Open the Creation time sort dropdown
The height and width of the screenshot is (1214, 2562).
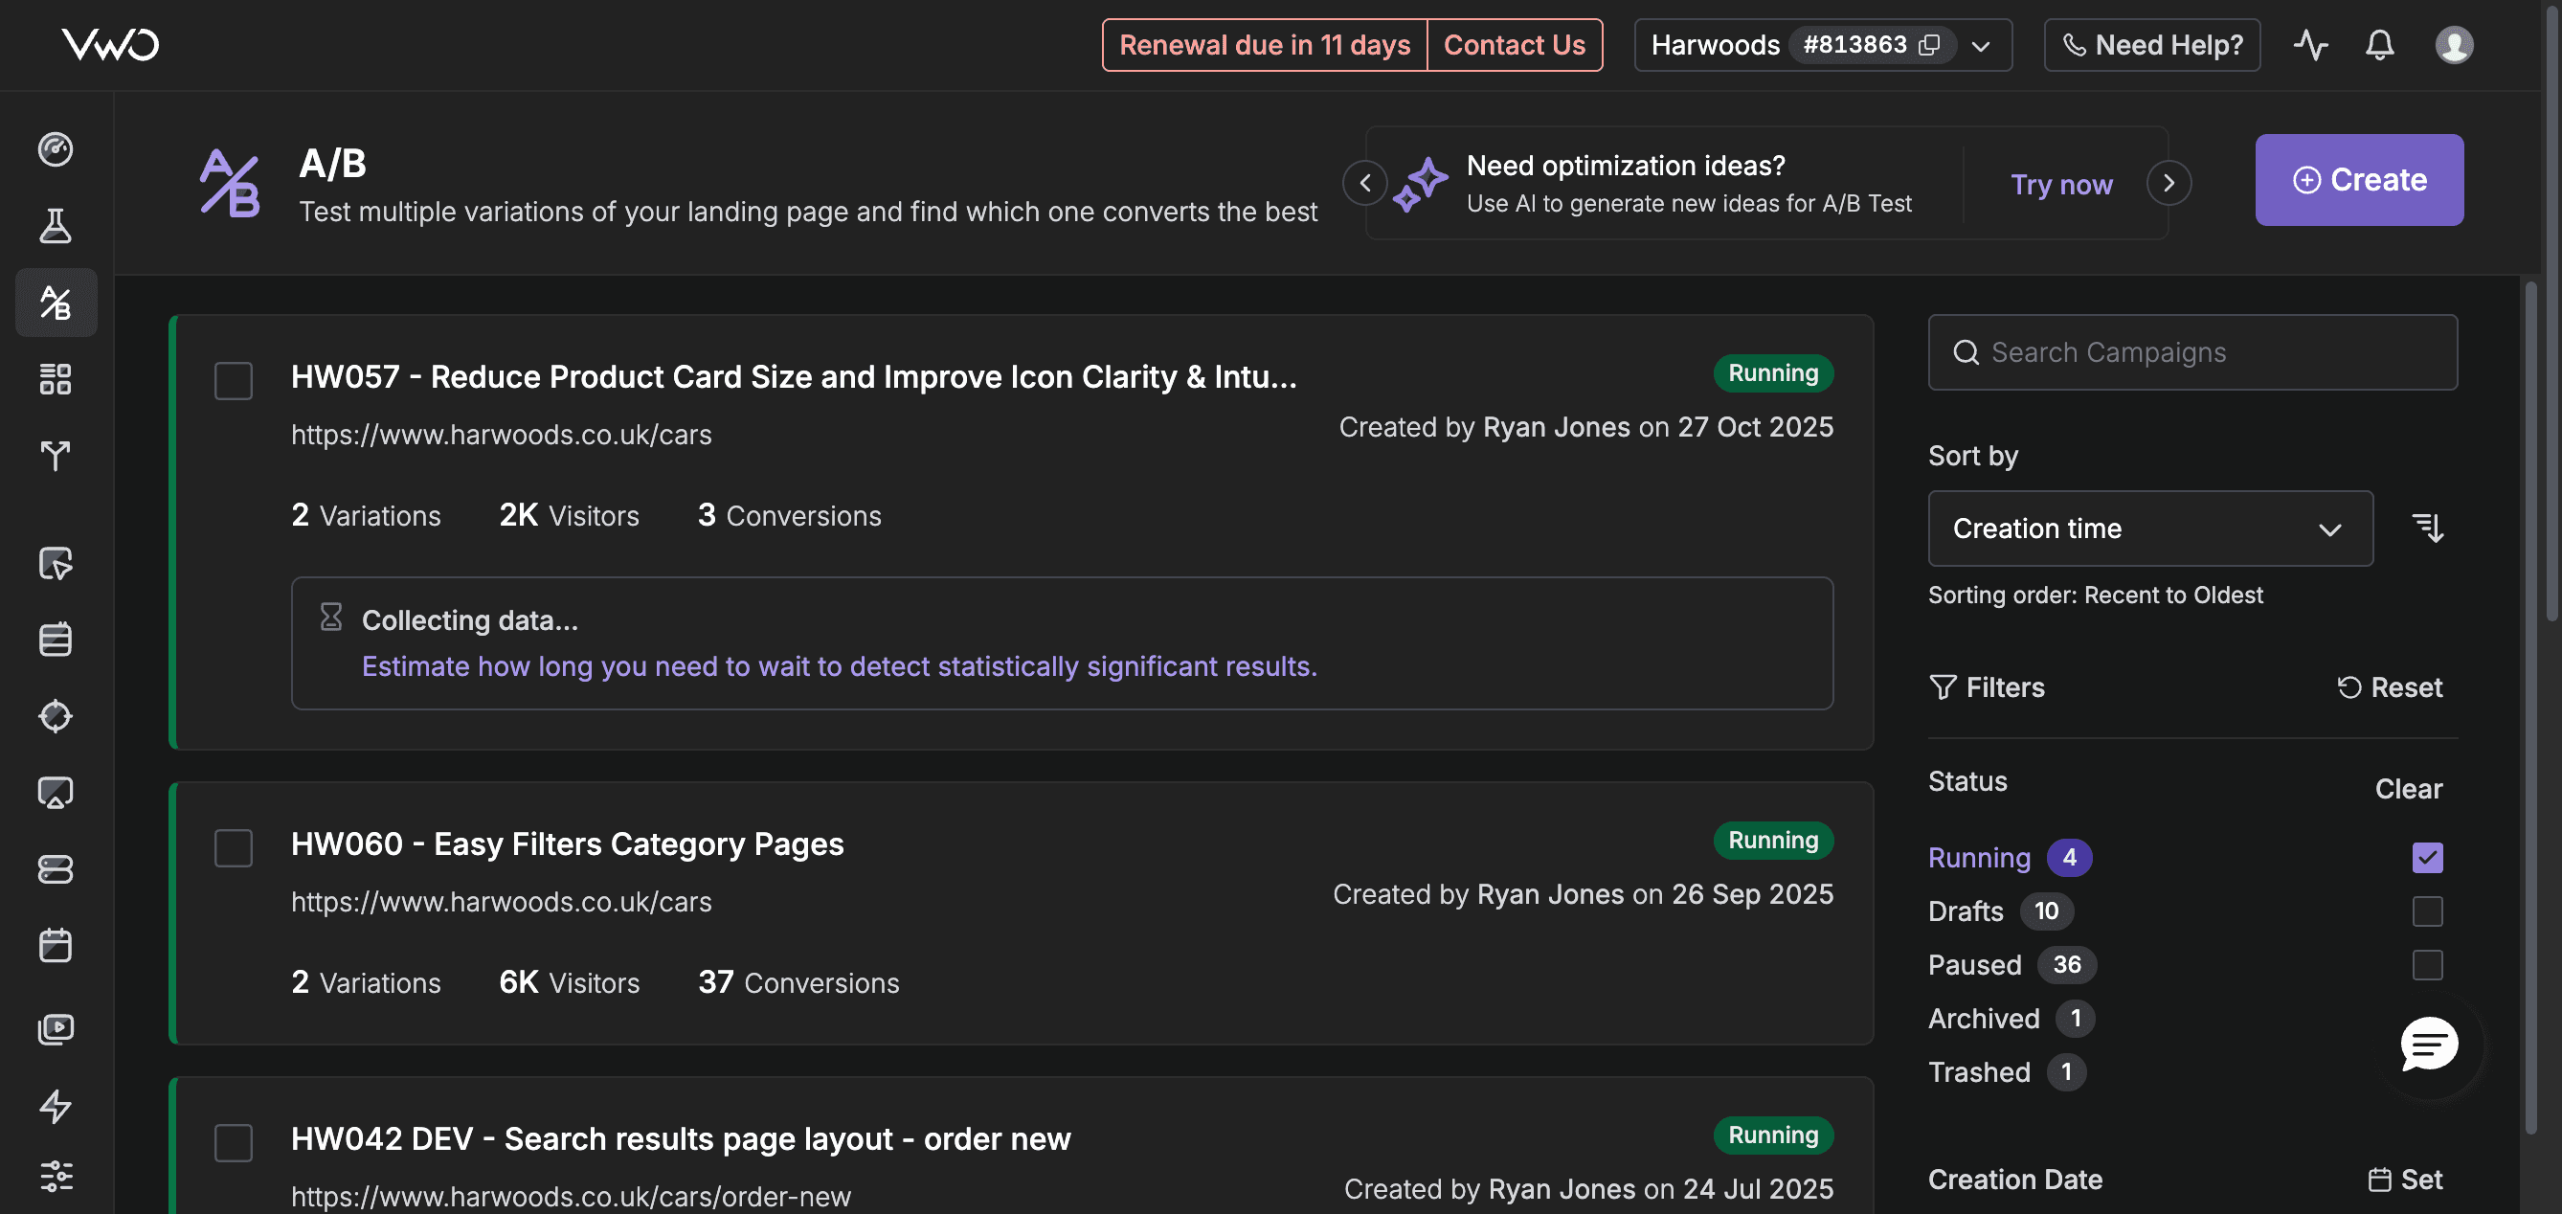(x=2149, y=528)
